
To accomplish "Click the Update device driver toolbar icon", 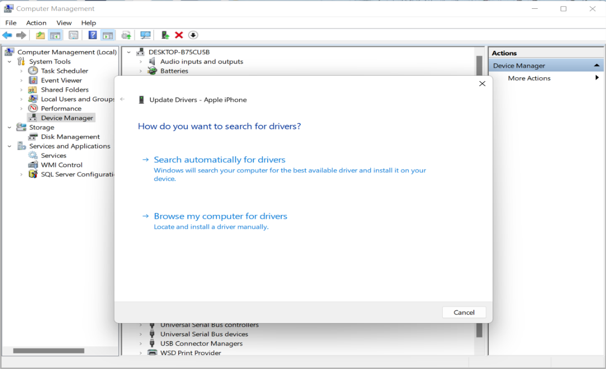I will pyautogui.click(x=165, y=35).
